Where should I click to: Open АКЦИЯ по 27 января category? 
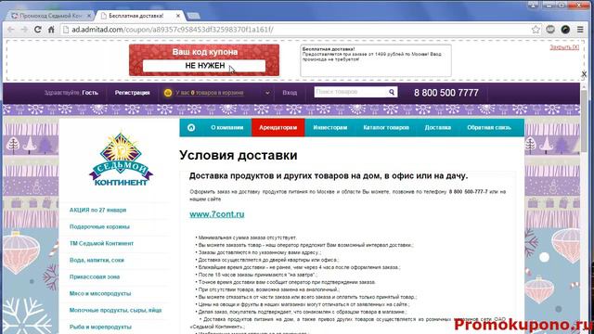97,210
